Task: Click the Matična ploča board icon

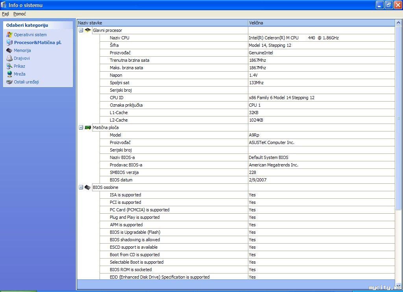Action: tap(88, 127)
